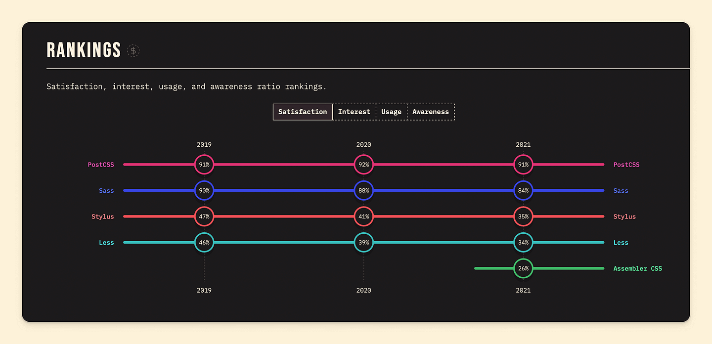Screen dimensions: 712x344
Task: Switch to the Interest tab
Action: (x=354, y=112)
